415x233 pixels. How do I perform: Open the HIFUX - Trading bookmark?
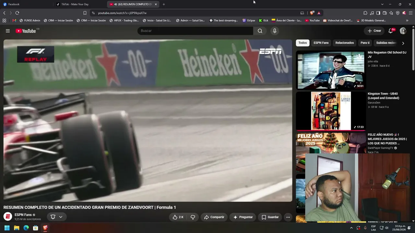pos(124,20)
